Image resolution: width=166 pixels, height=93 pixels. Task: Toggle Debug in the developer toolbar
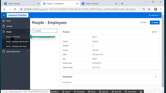pyautogui.click(x=92, y=92)
